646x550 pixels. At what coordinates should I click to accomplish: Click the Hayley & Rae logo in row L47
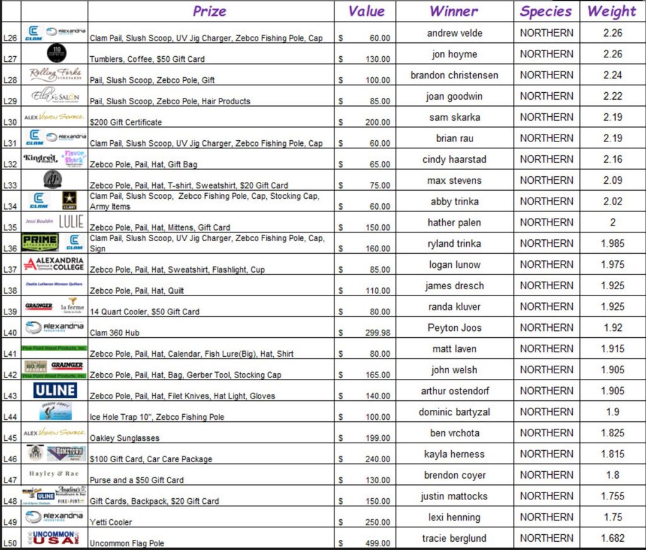[x=54, y=474]
